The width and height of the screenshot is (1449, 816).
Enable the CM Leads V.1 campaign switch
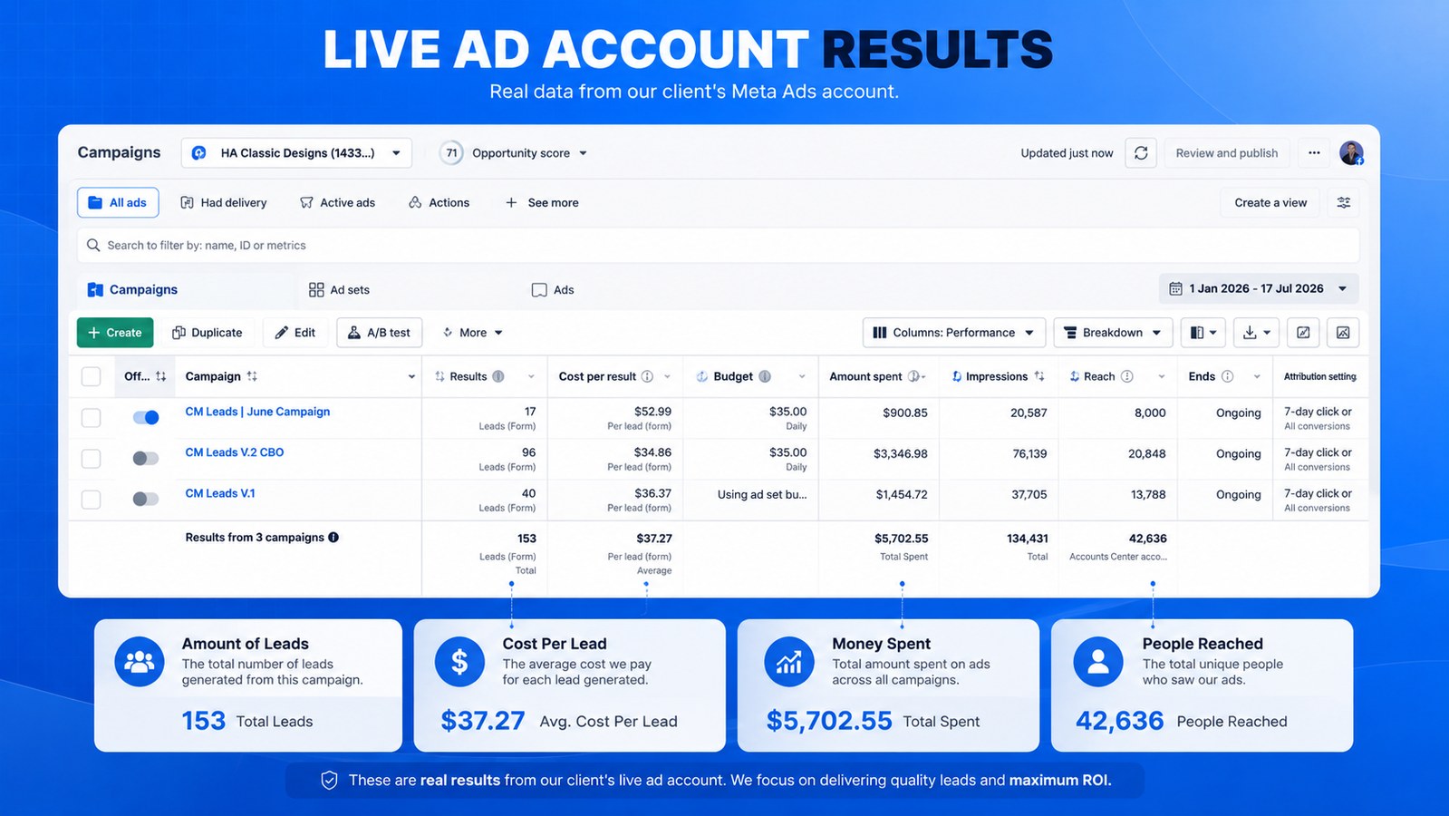pyautogui.click(x=146, y=499)
